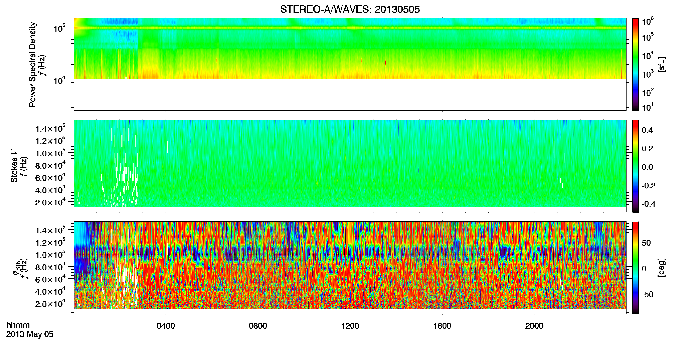Image resolution: width=700 pixels, height=360 pixels.
Task: Click the STEREO-A/WAVES: 20130505 plot title
Action: [350, 10]
